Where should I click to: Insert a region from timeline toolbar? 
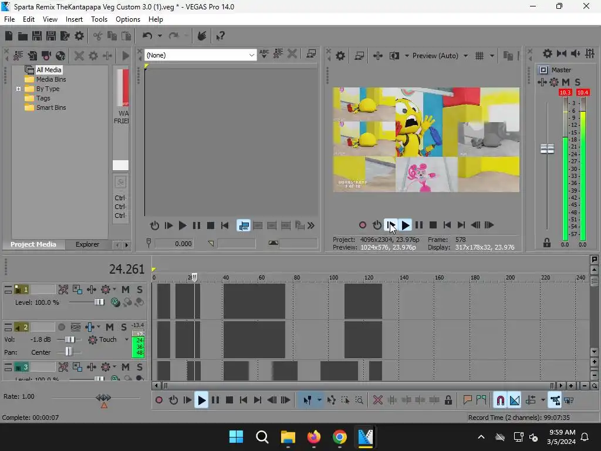tap(481, 400)
